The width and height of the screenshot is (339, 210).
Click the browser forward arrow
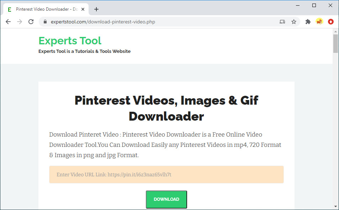20,22
